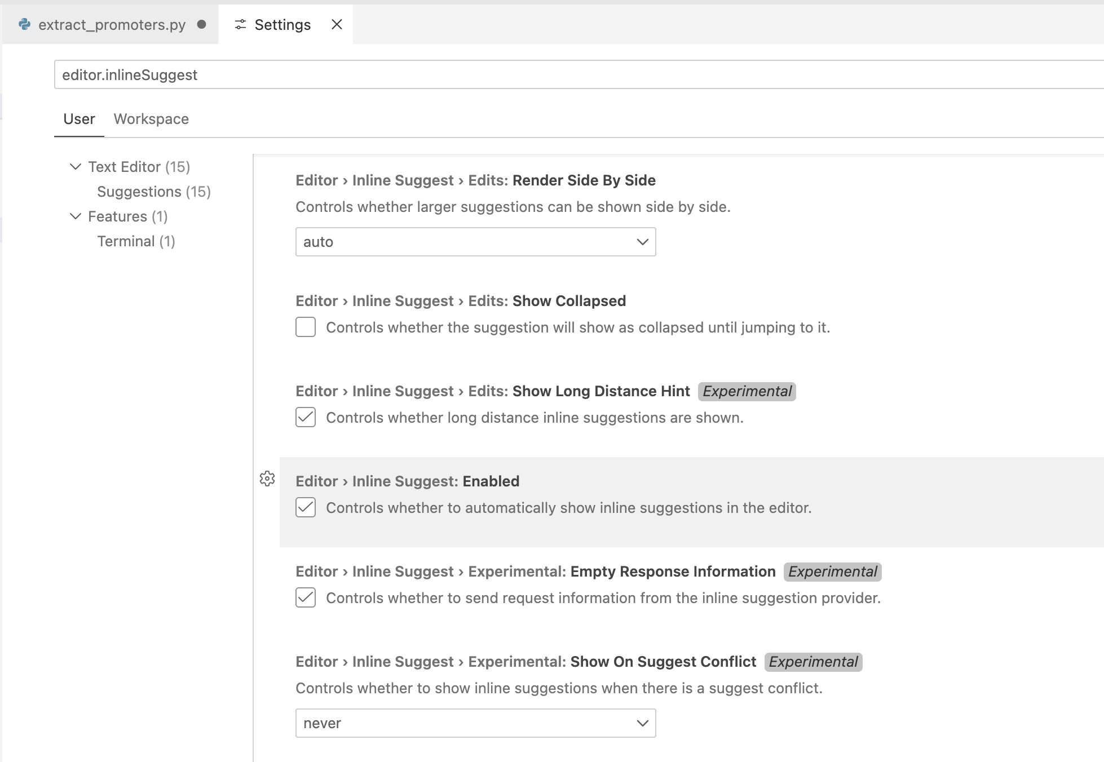
Task: Click the Settings sliders icon in tab
Action: [x=241, y=24]
